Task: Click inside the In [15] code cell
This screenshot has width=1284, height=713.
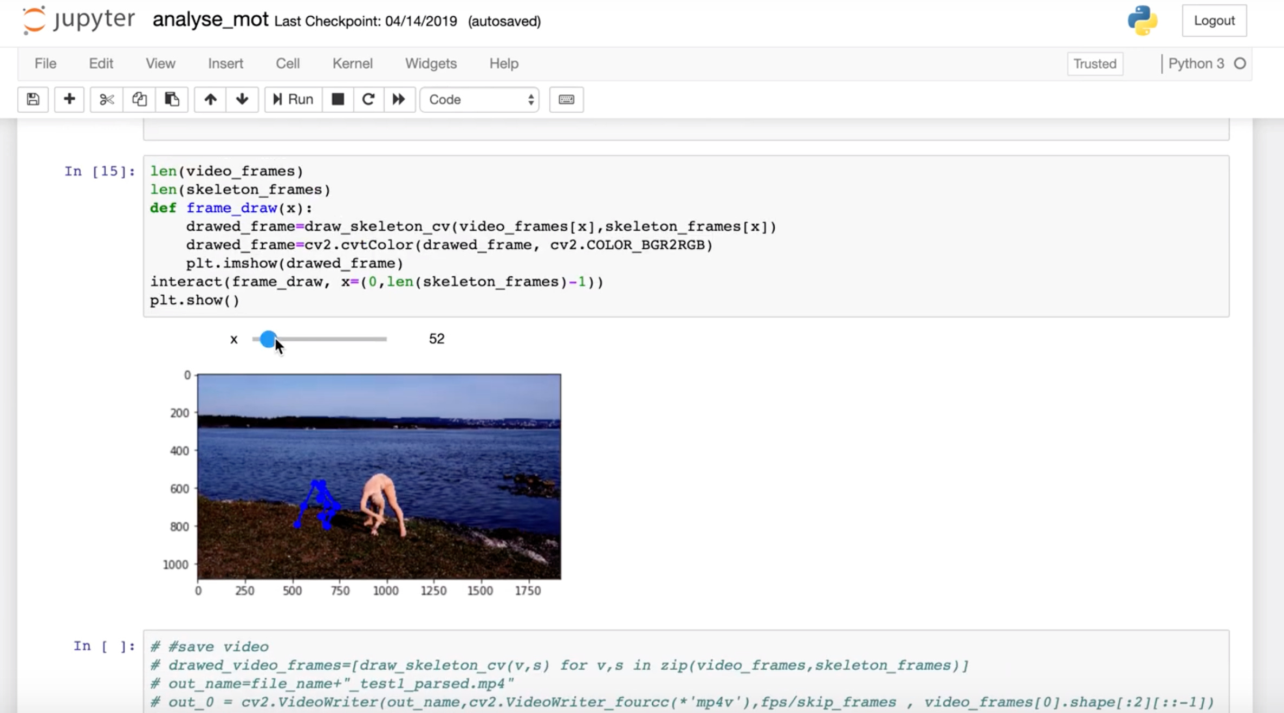Action: coord(686,236)
